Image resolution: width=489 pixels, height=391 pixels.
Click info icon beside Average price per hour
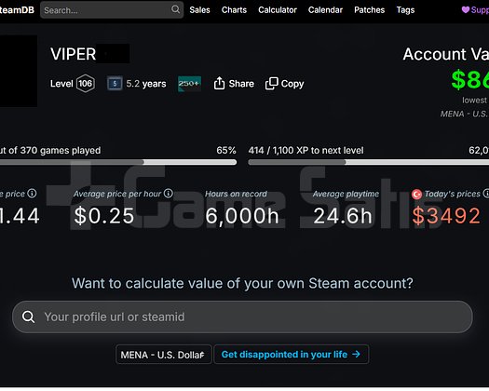click(x=169, y=194)
